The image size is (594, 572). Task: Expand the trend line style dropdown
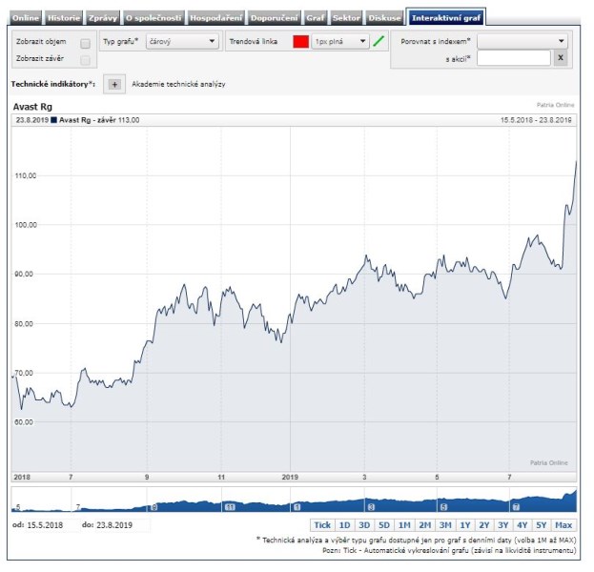[339, 42]
